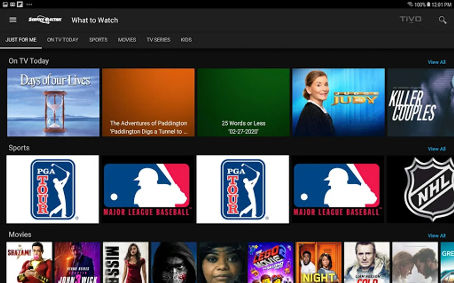Image resolution: width=454 pixels, height=283 pixels.
Task: Tap the On TV Today section heading
Action: (x=29, y=61)
